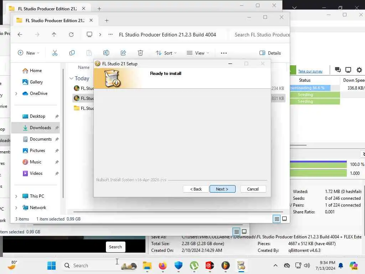Image resolution: width=365 pixels, height=274 pixels.
Task: Open Desktop in Explorer sidebar
Action: (x=37, y=116)
